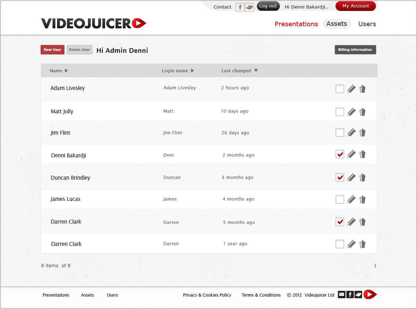Image resolution: width=417 pixels, height=309 pixels.
Task: Toggle the Last changed sort arrow
Action: [256, 71]
